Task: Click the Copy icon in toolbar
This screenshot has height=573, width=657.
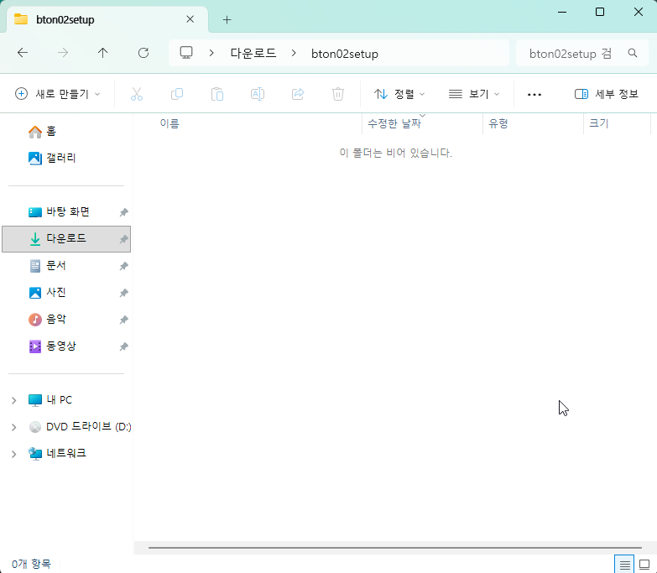Action: coord(177,94)
